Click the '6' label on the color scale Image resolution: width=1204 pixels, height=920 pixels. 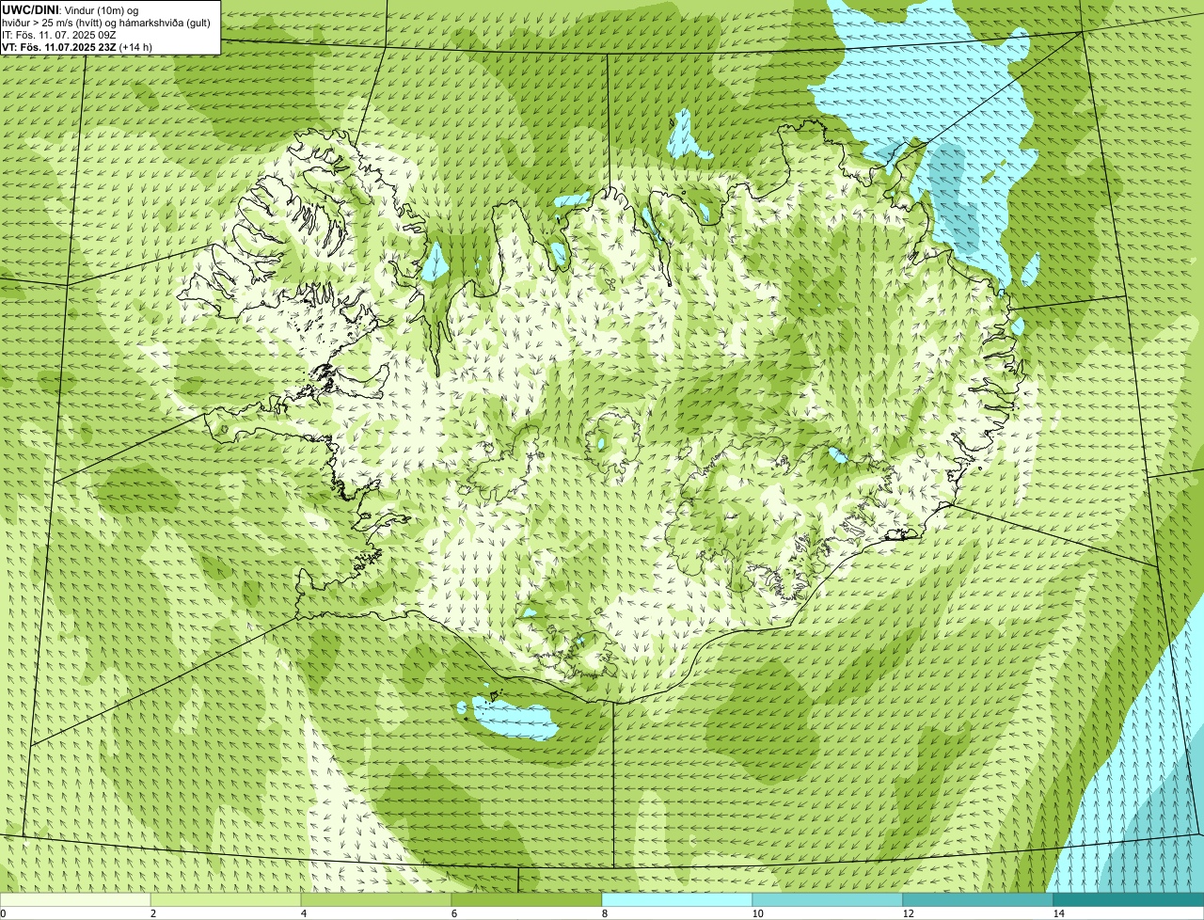pos(453,913)
